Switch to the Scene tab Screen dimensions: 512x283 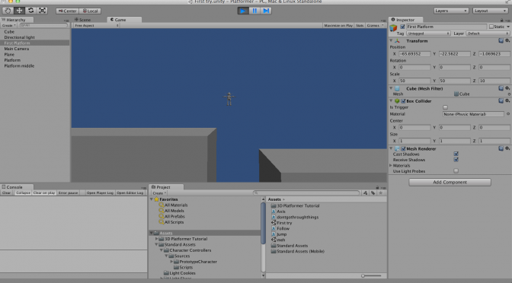[x=83, y=20]
